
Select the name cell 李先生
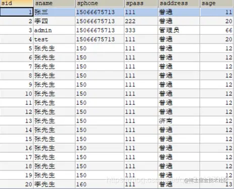pyautogui.click(x=54, y=184)
